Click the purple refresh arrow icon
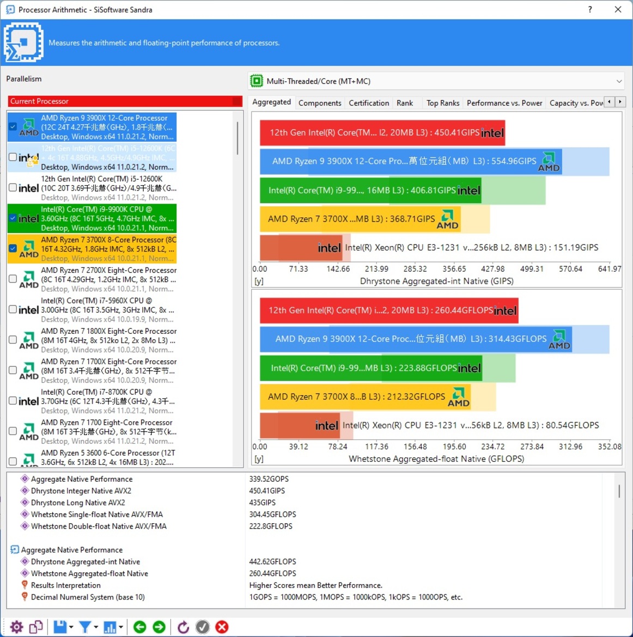Screen dimensions: 633x637 183,627
